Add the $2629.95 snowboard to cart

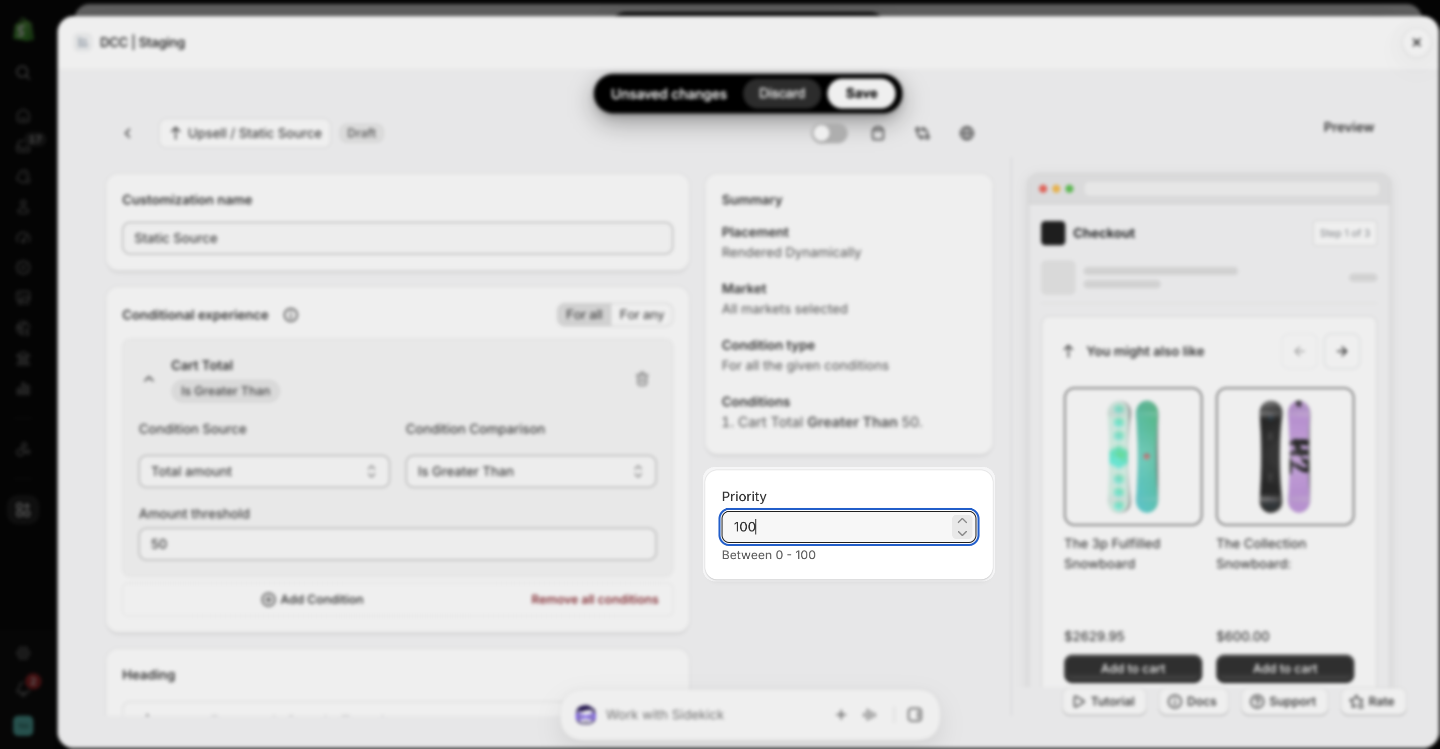pyautogui.click(x=1133, y=669)
